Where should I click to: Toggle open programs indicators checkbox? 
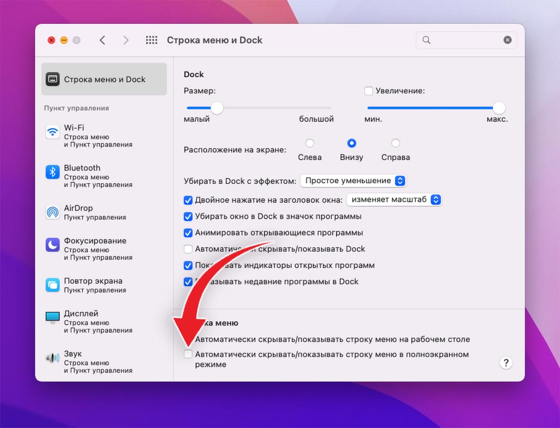click(188, 265)
